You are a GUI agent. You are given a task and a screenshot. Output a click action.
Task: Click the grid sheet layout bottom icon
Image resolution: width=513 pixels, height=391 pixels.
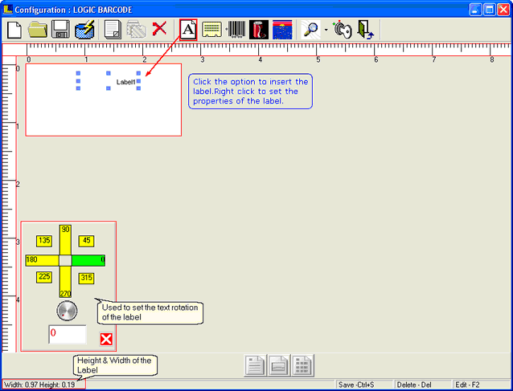[x=303, y=365]
